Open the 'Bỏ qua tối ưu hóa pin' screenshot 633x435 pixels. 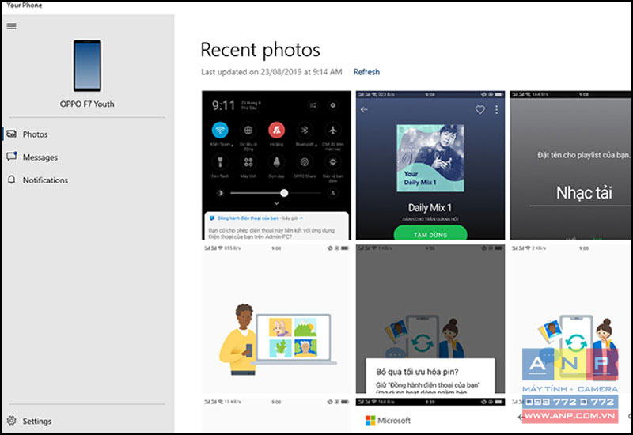430,319
